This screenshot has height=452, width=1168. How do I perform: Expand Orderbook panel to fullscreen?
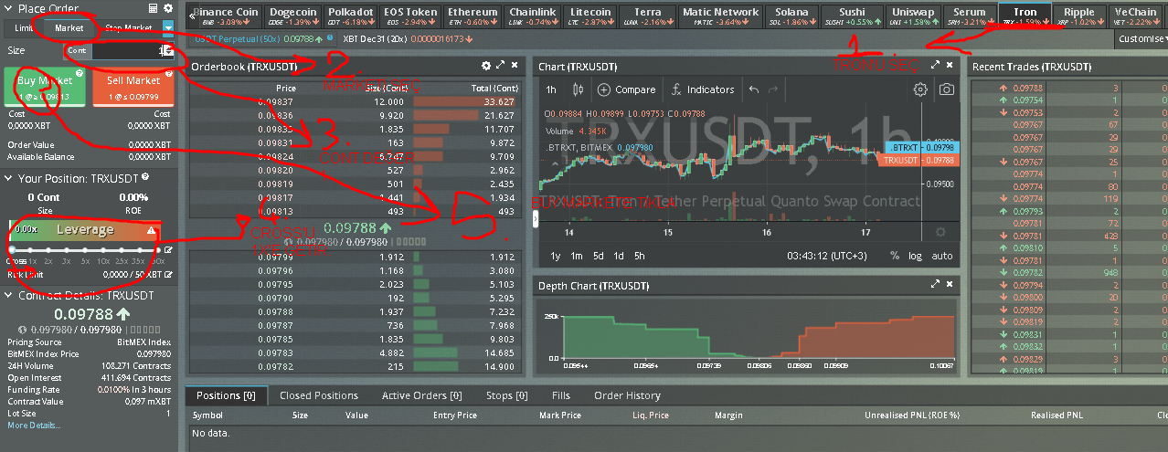(x=500, y=66)
